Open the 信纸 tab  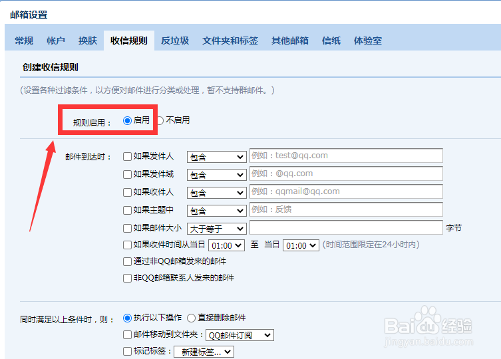331,41
